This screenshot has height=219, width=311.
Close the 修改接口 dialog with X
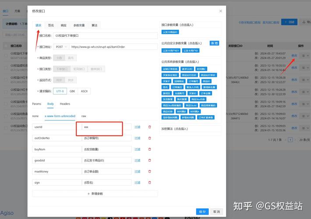click(x=220, y=11)
